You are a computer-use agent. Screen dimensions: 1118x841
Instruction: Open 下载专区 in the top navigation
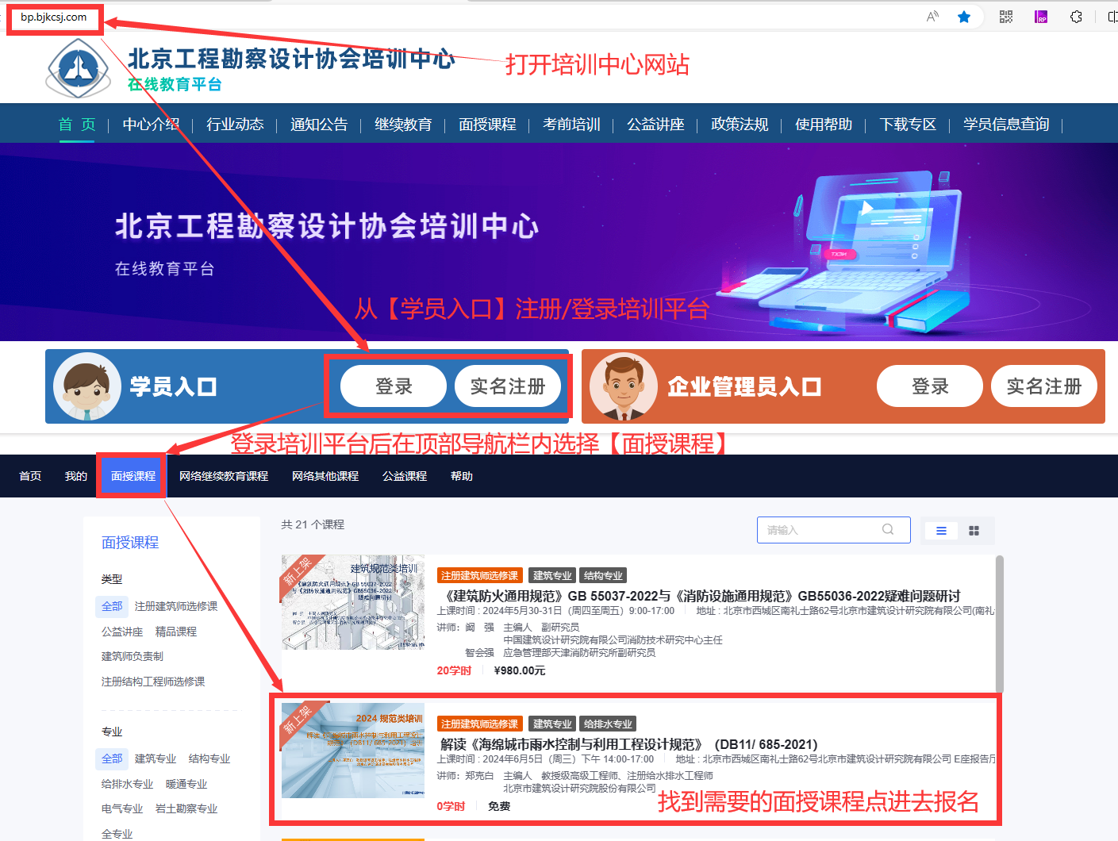tap(908, 125)
